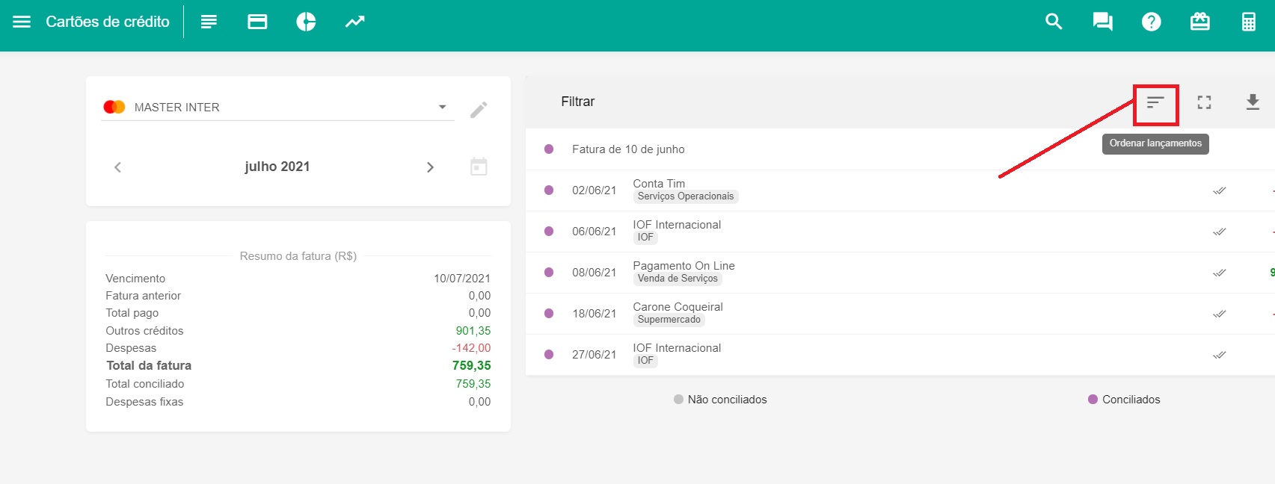This screenshot has height=484, width=1275.
Task: Click the gift icon in header
Action: [x=1199, y=22]
